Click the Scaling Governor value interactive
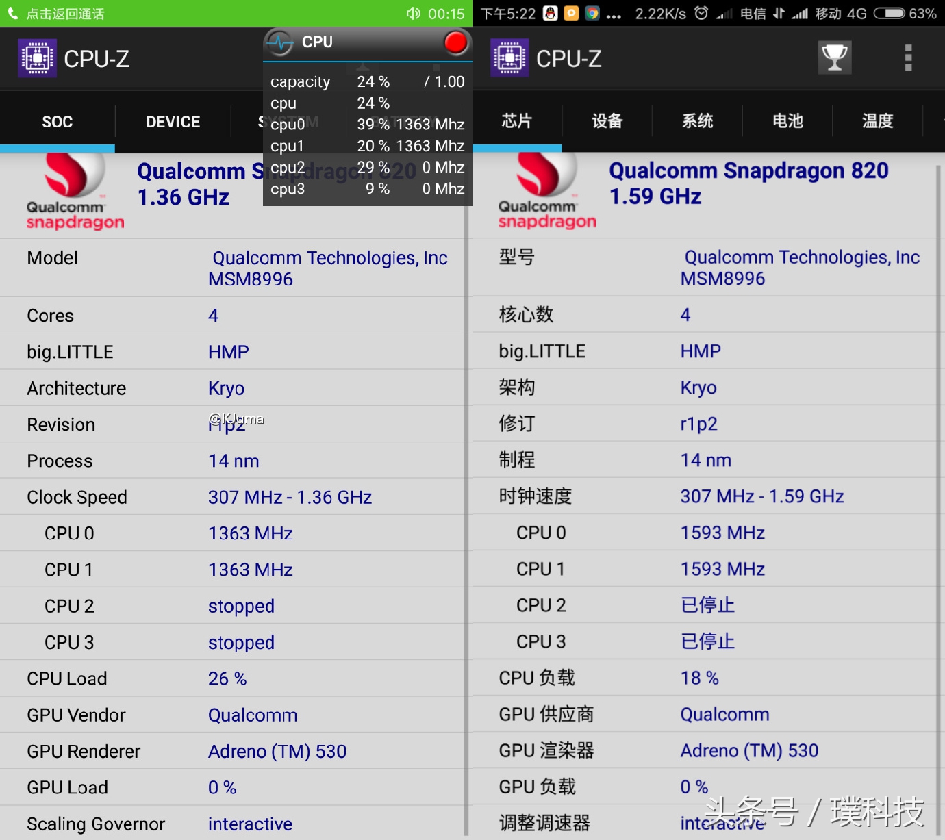The width and height of the screenshot is (945, 840). click(251, 824)
